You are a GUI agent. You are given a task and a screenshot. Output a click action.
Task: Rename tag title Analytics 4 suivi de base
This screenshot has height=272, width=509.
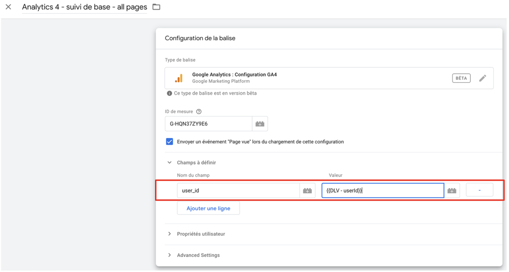pyautogui.click(x=84, y=7)
